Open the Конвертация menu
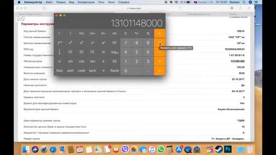276x155 pixels. click(x=86, y=2)
